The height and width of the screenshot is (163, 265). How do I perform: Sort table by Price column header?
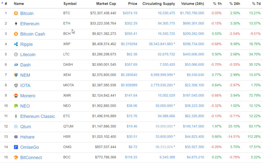[132, 4]
